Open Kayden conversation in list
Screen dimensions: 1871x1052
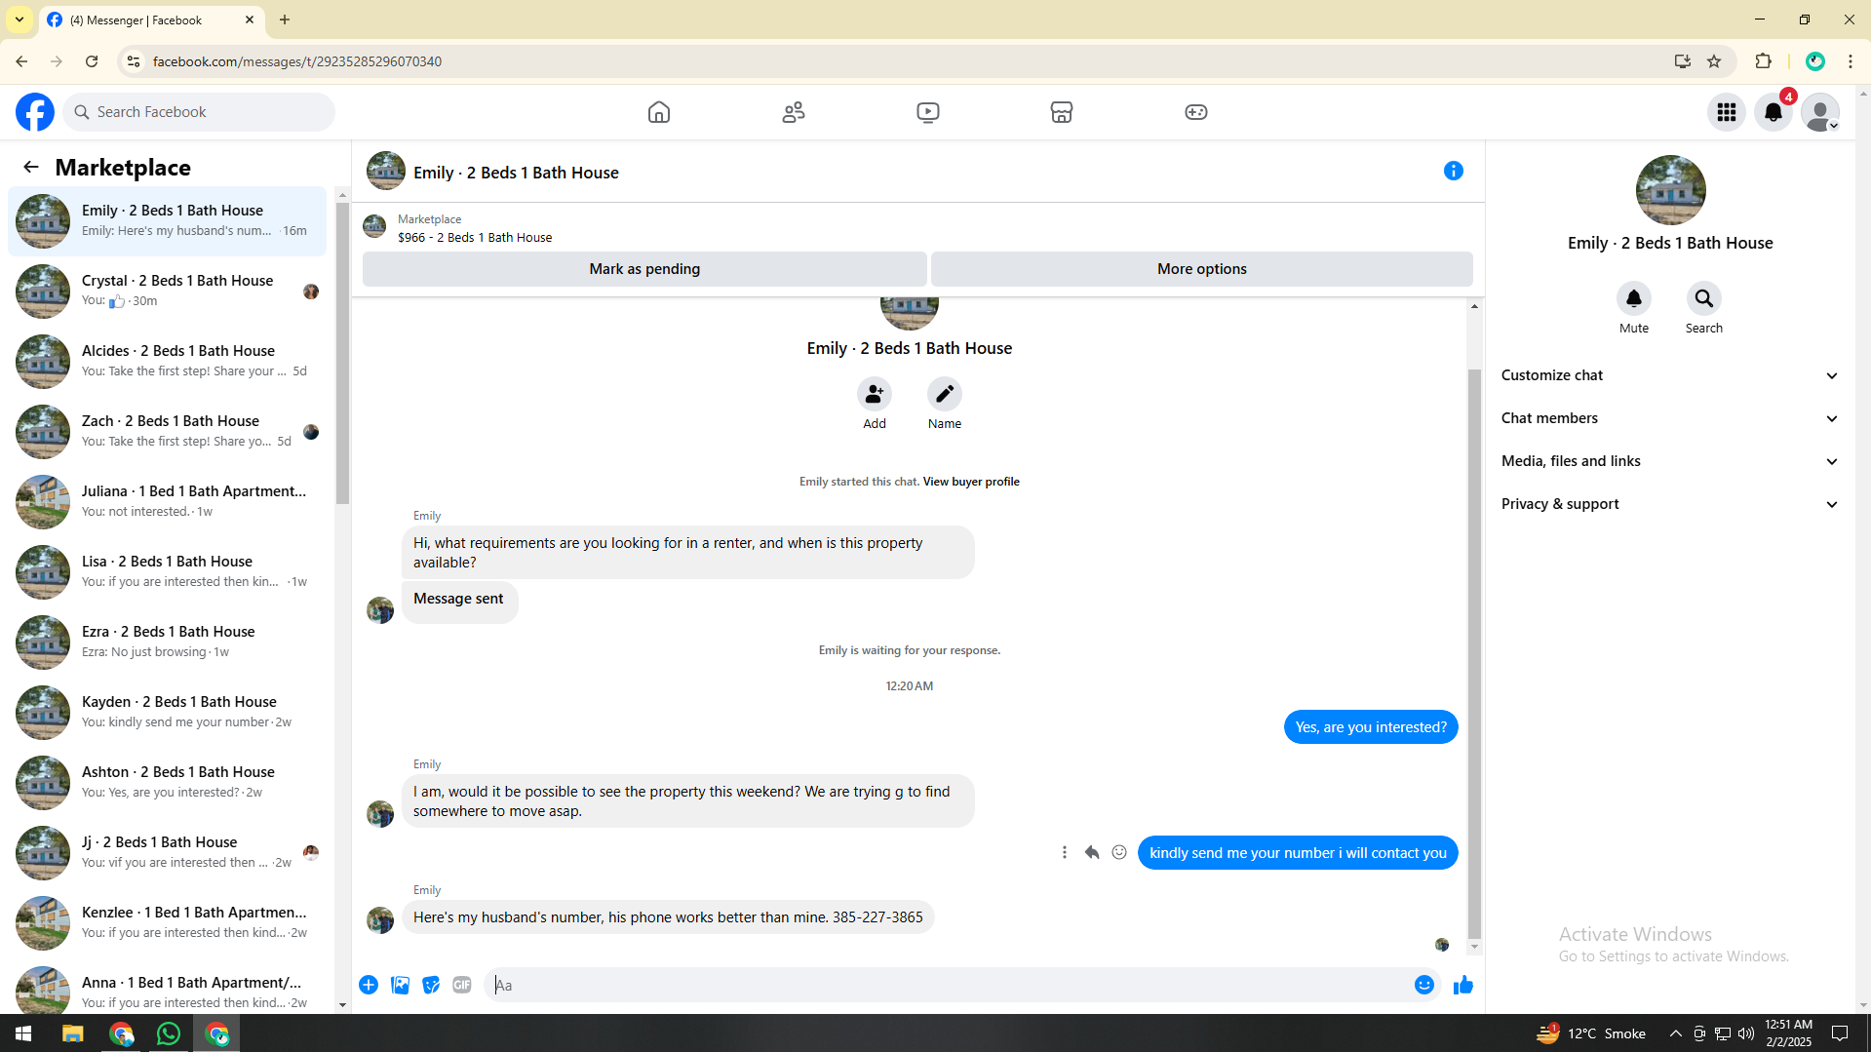(x=167, y=713)
